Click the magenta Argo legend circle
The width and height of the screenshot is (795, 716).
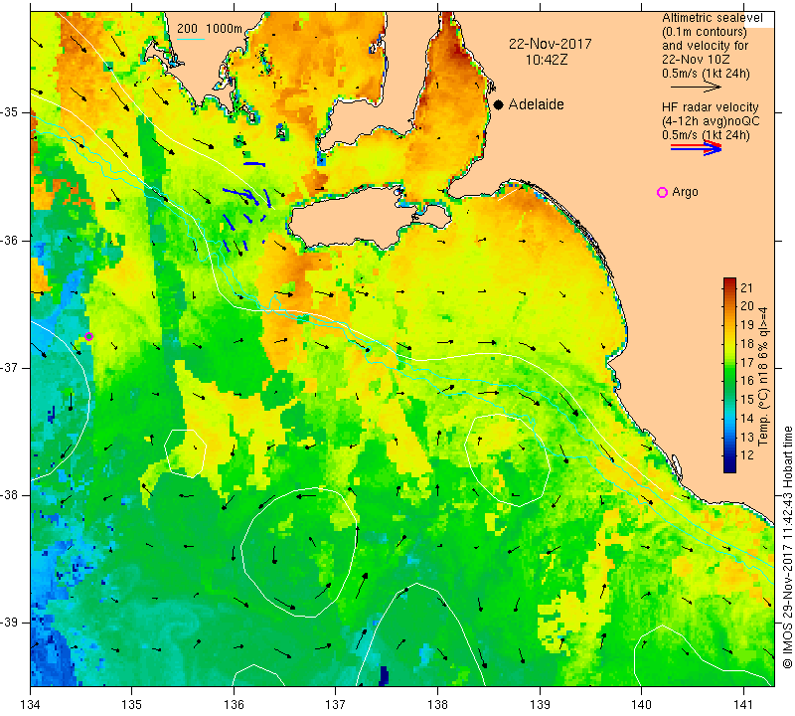pyautogui.click(x=662, y=192)
